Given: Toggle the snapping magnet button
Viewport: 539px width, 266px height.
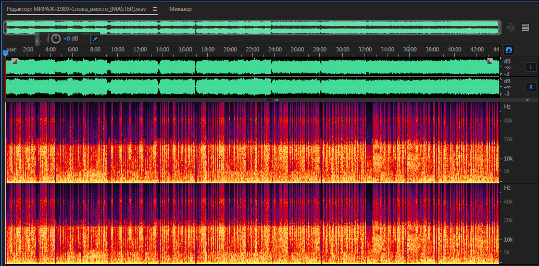Looking at the screenshot, I should [x=509, y=49].
